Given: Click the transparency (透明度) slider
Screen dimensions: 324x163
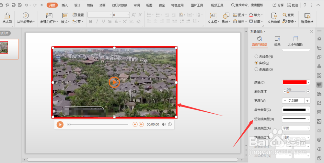Looking at the screenshot, I should pyautogui.click(x=296, y=91).
